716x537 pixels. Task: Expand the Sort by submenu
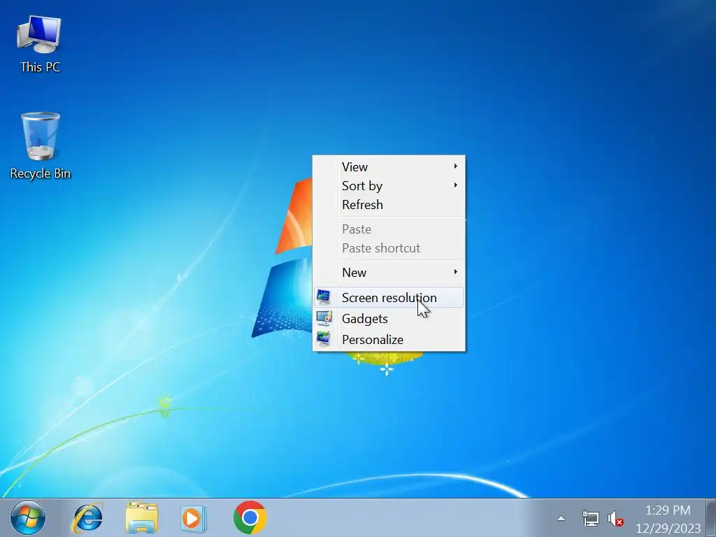click(389, 185)
